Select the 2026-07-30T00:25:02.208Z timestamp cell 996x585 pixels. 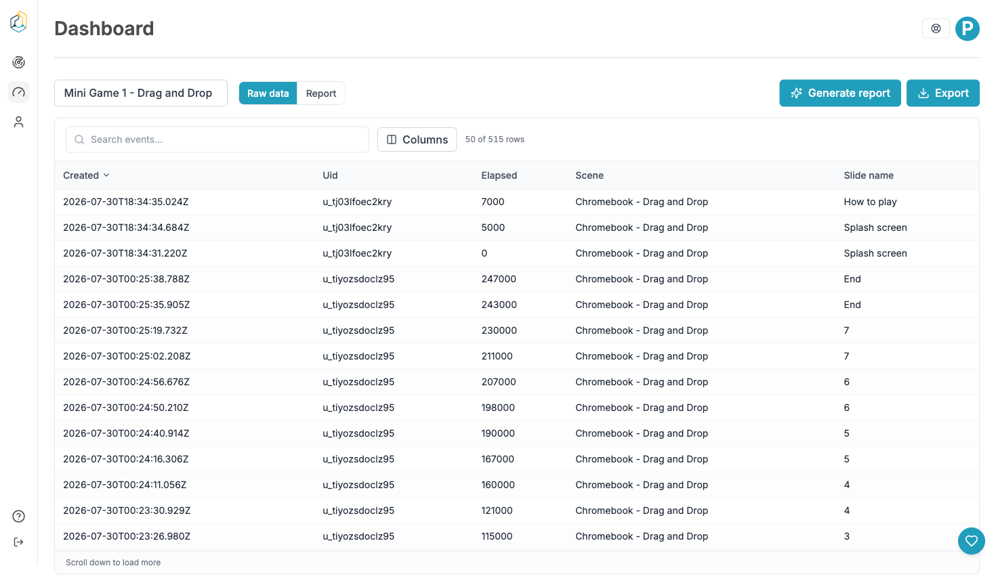[127, 356]
